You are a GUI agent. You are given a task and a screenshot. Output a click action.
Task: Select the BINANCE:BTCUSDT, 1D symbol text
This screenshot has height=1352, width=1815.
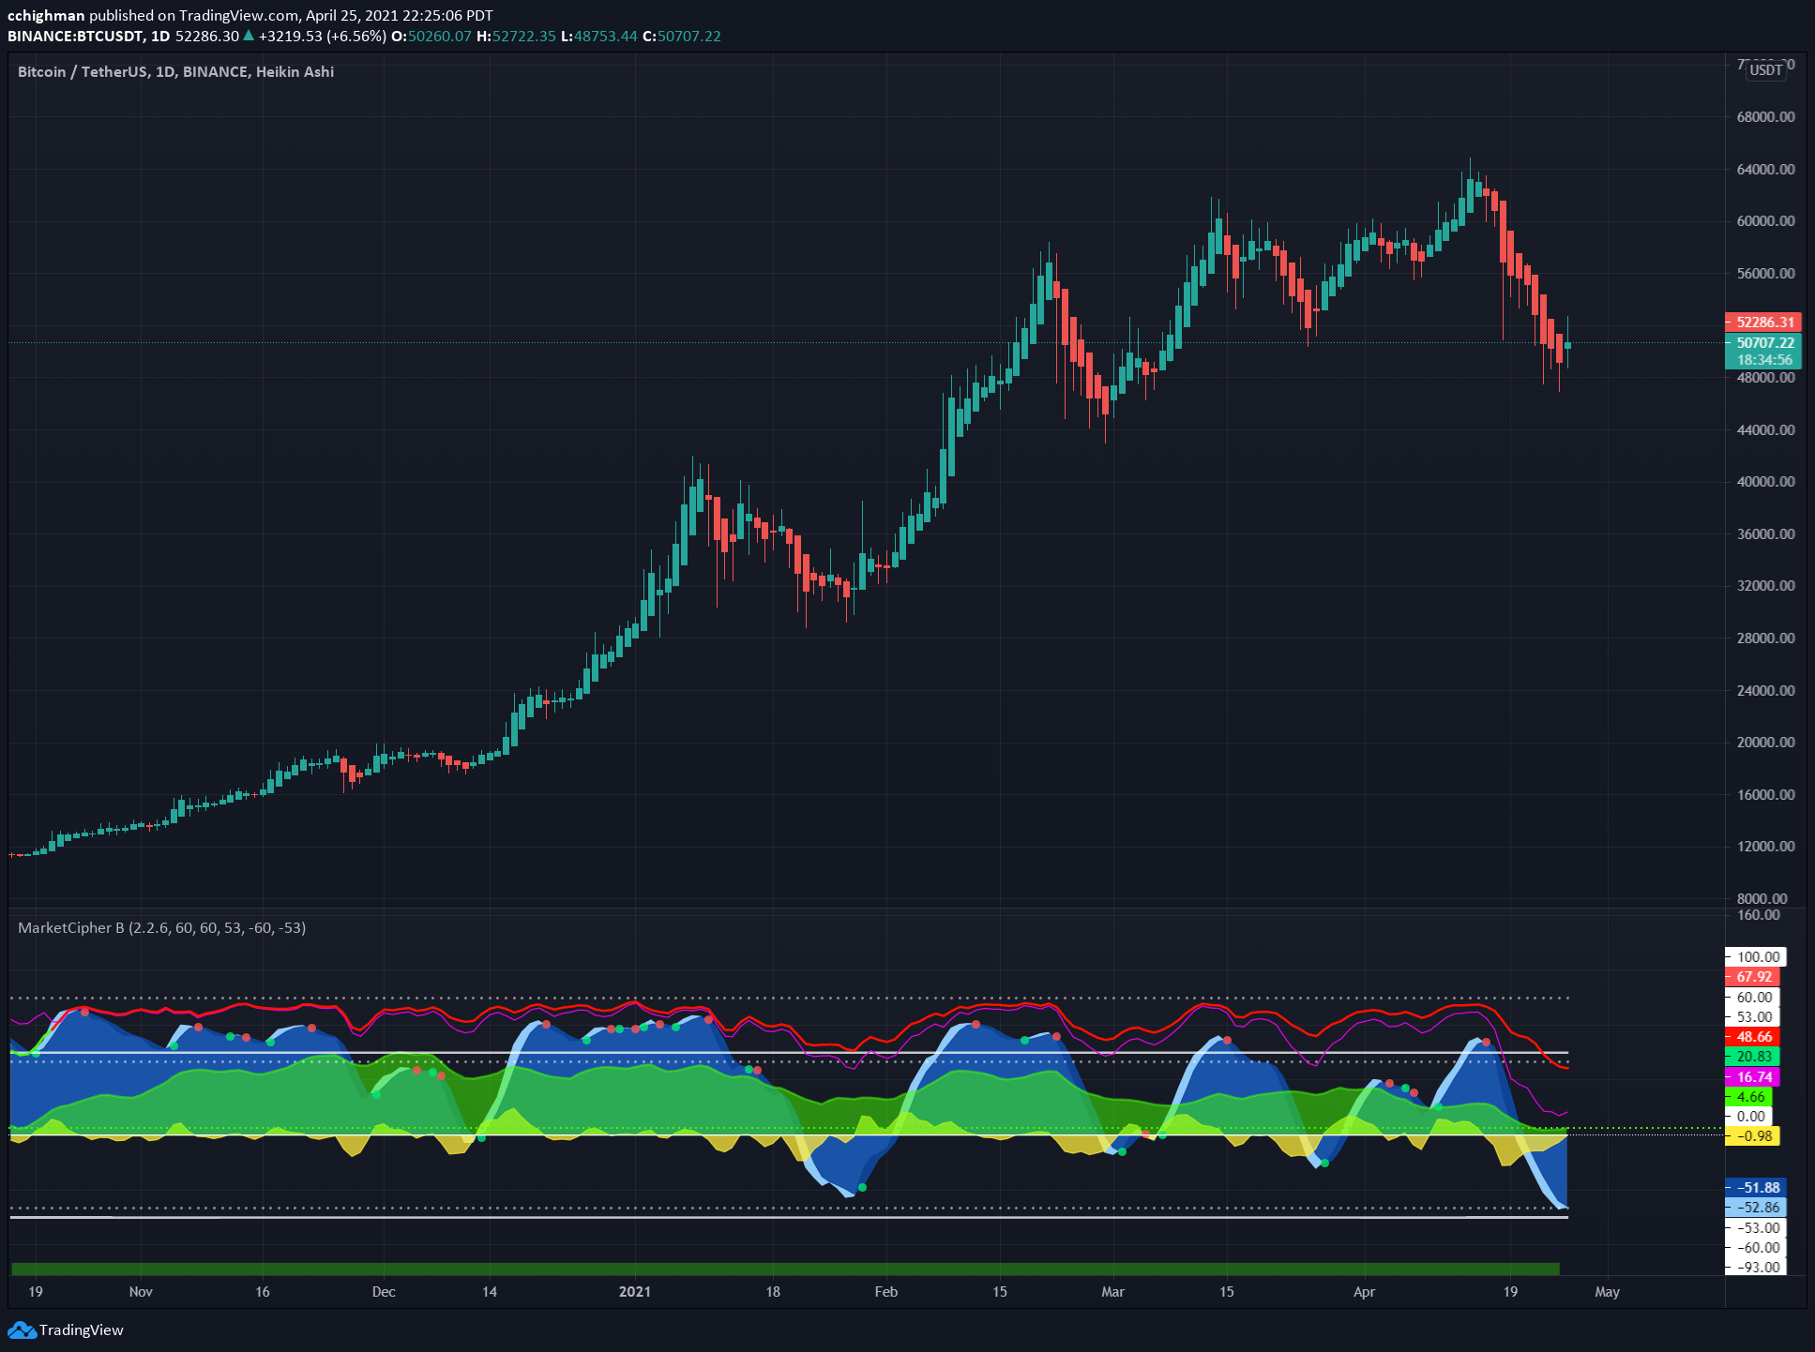click(x=89, y=36)
